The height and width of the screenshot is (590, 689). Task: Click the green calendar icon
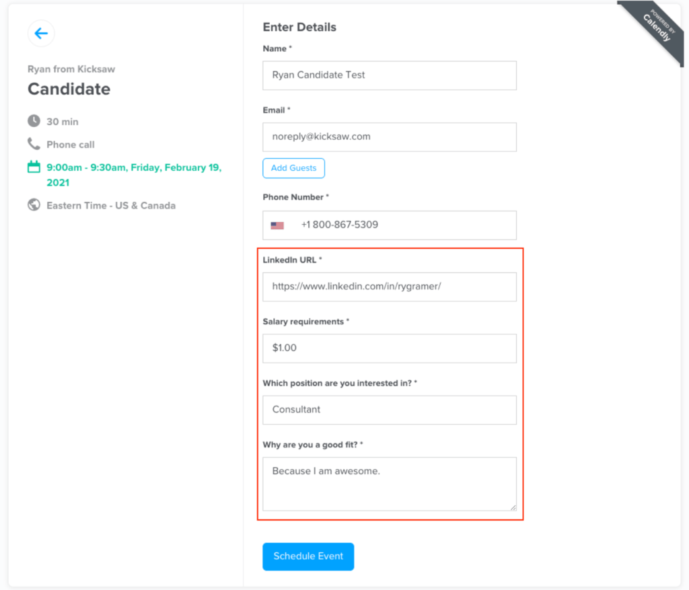pos(34,167)
